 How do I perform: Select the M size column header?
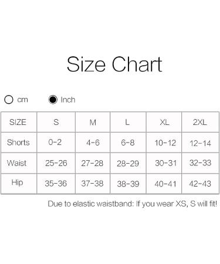point(93,122)
